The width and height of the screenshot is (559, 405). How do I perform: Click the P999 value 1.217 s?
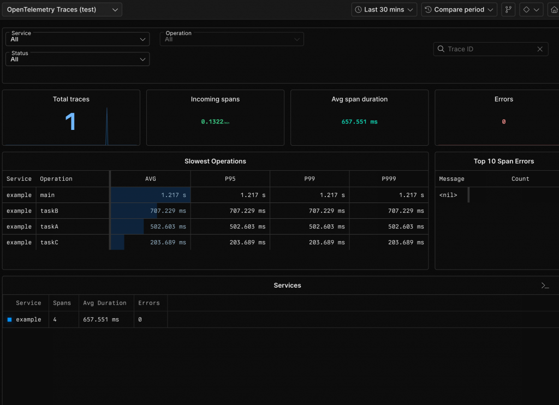[412, 195]
